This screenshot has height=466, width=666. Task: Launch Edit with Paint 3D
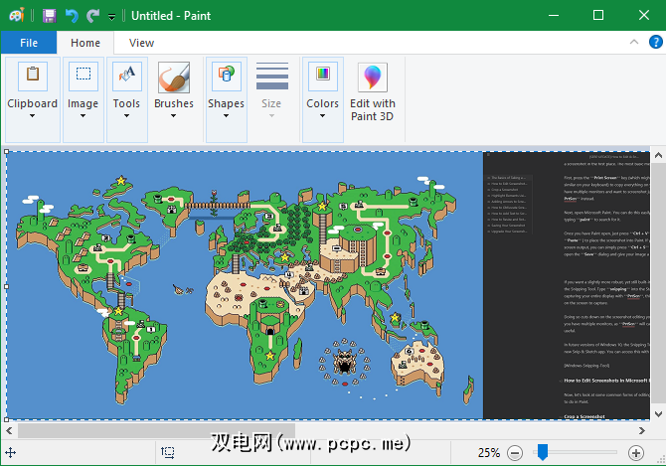point(373,94)
